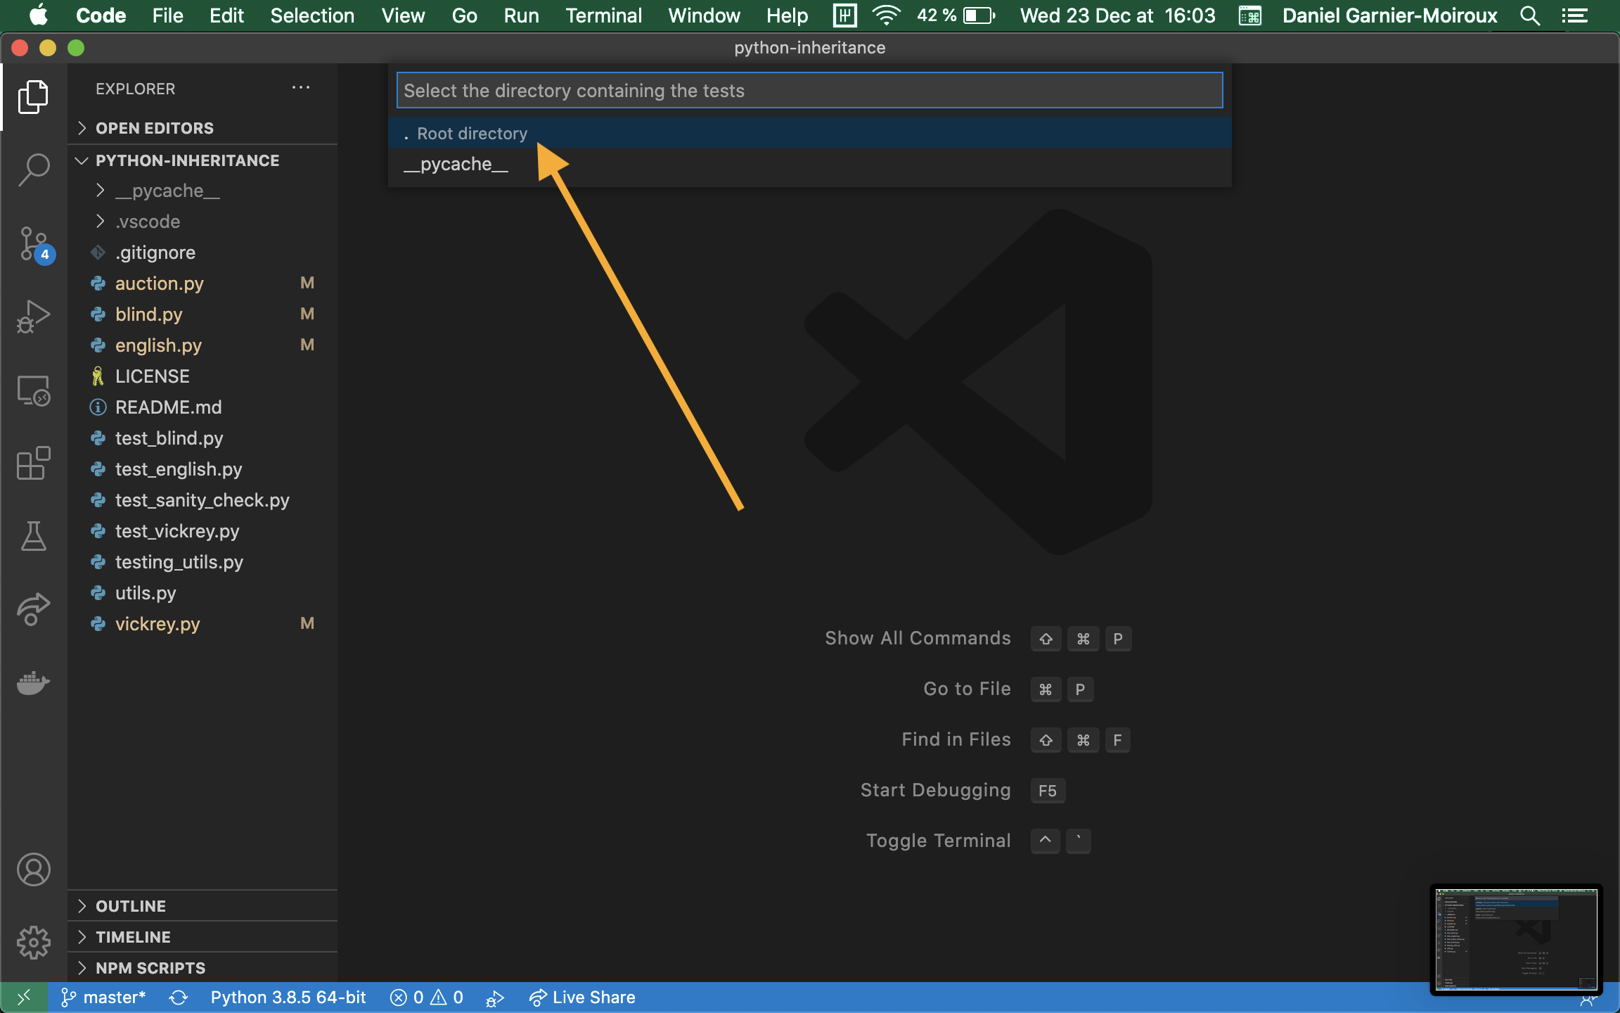
Task: Expand the __pycache__ folder in Explorer
Action: point(167,191)
